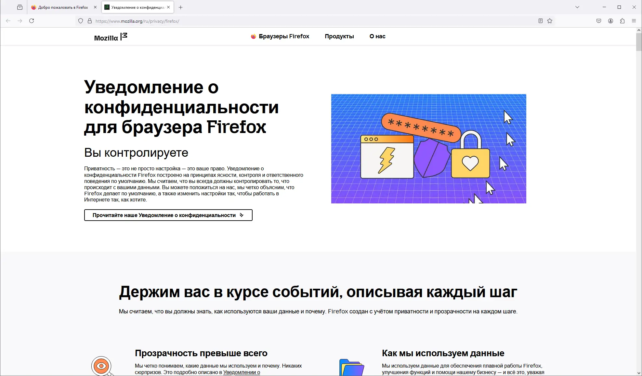Bookmark this page with the star icon
642x376 pixels.
point(550,21)
